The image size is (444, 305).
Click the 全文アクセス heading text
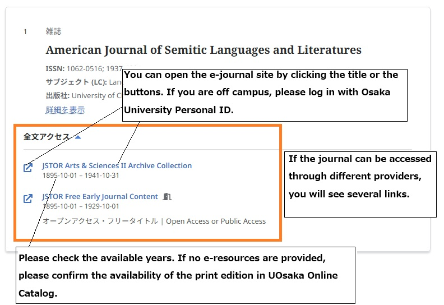coord(47,137)
